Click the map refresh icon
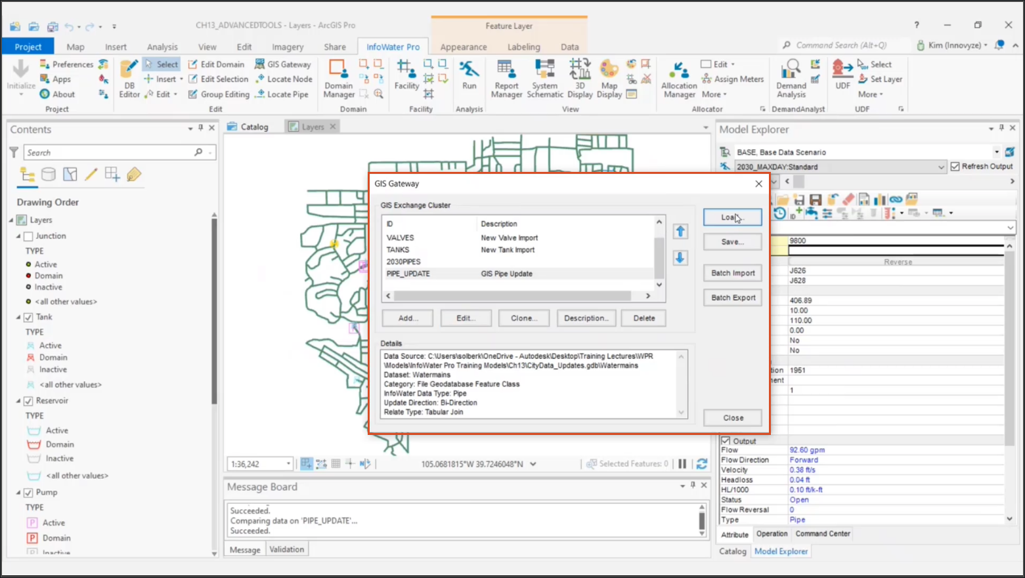Viewport: 1025px width, 578px height. point(701,464)
